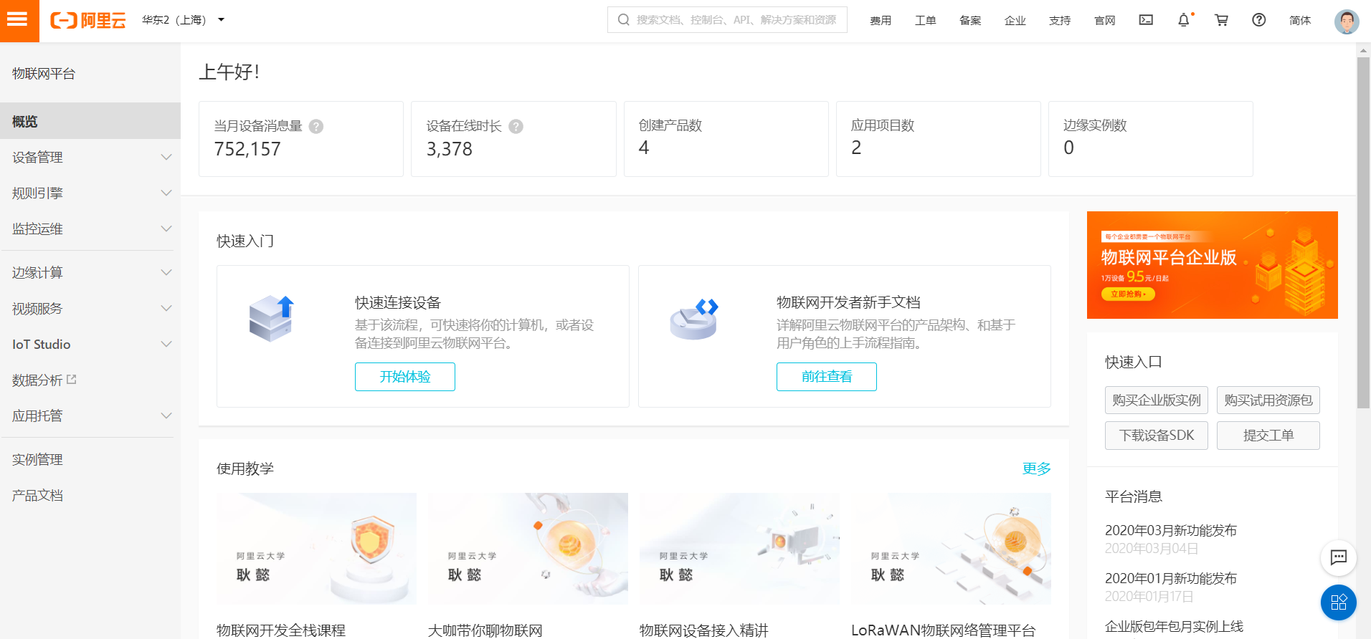Click 提交工单 button
Screen dimensions: 1371x639
click(1268, 436)
